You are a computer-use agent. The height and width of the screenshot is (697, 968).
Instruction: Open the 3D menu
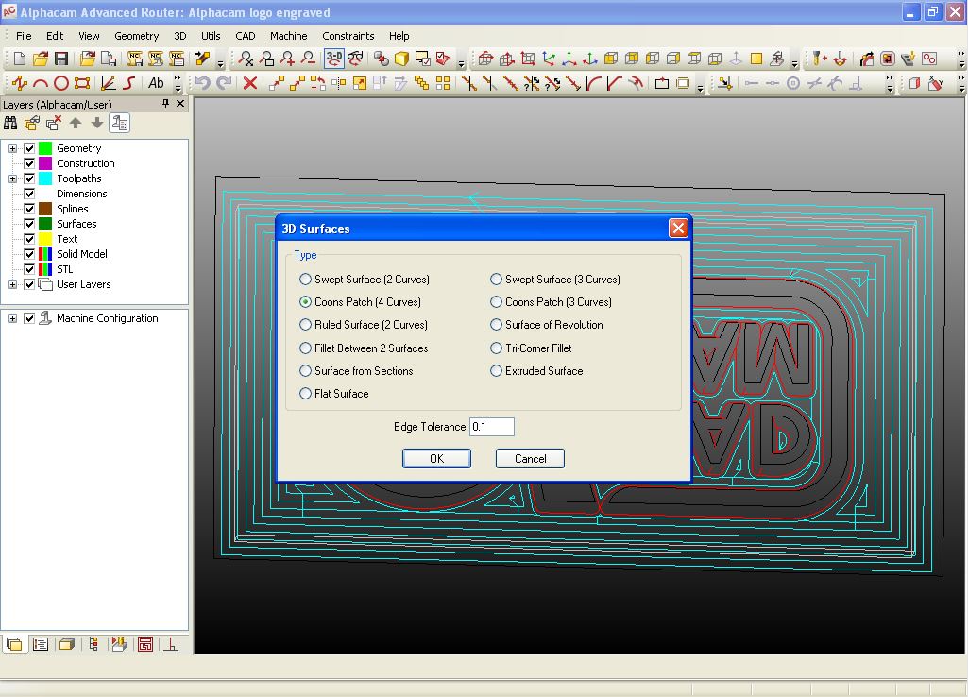(179, 36)
